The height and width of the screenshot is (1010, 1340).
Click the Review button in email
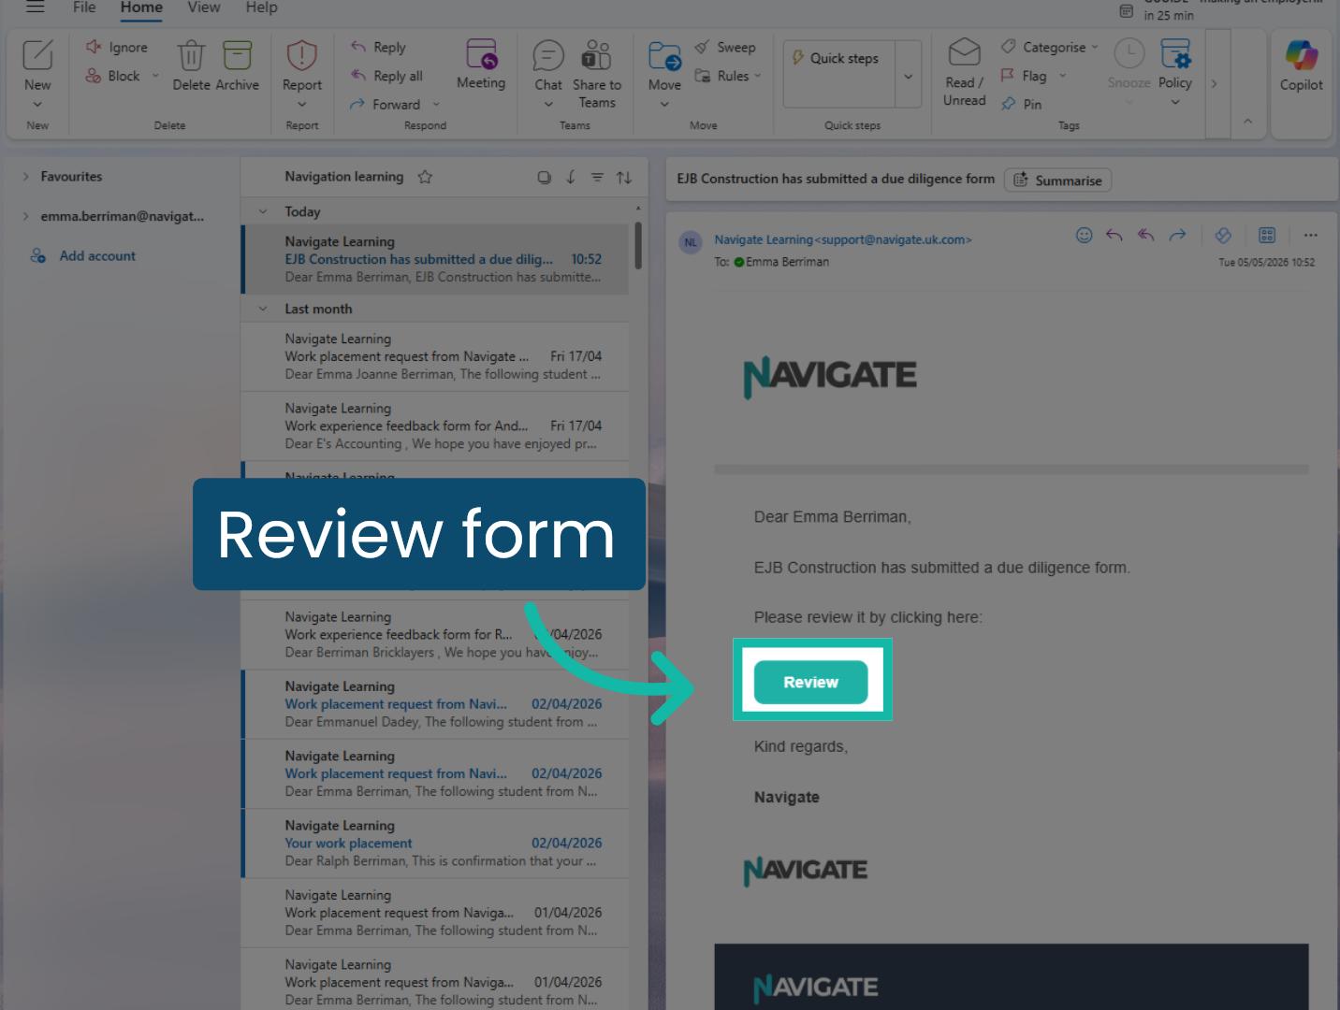(x=810, y=682)
